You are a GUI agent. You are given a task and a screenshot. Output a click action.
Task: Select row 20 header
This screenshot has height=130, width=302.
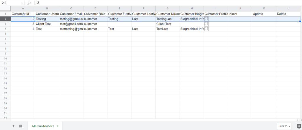click(5, 108)
